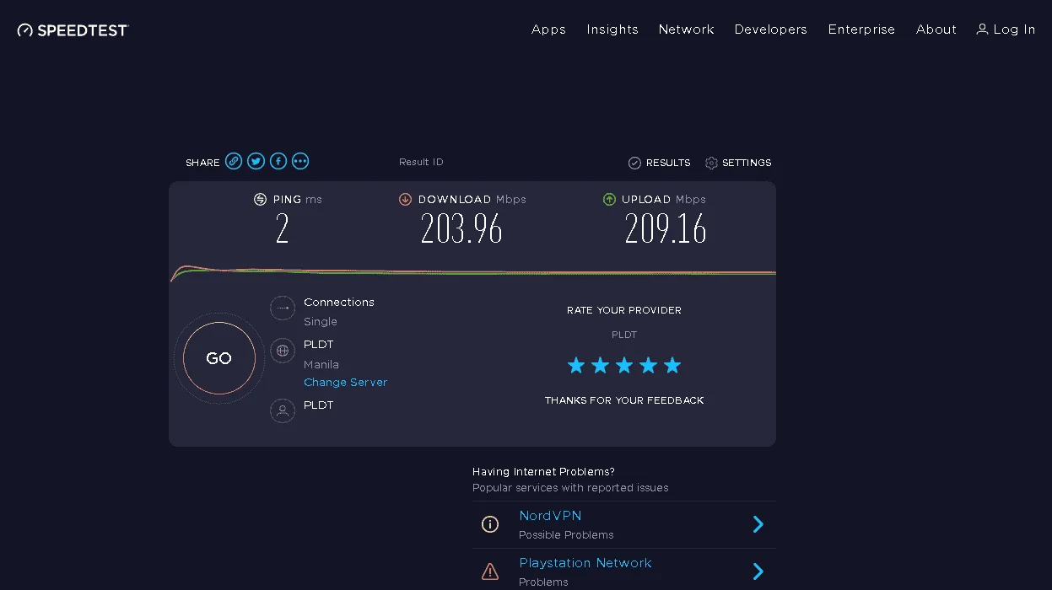
Task: Expand NordVPN problems chevron
Action: tap(758, 524)
